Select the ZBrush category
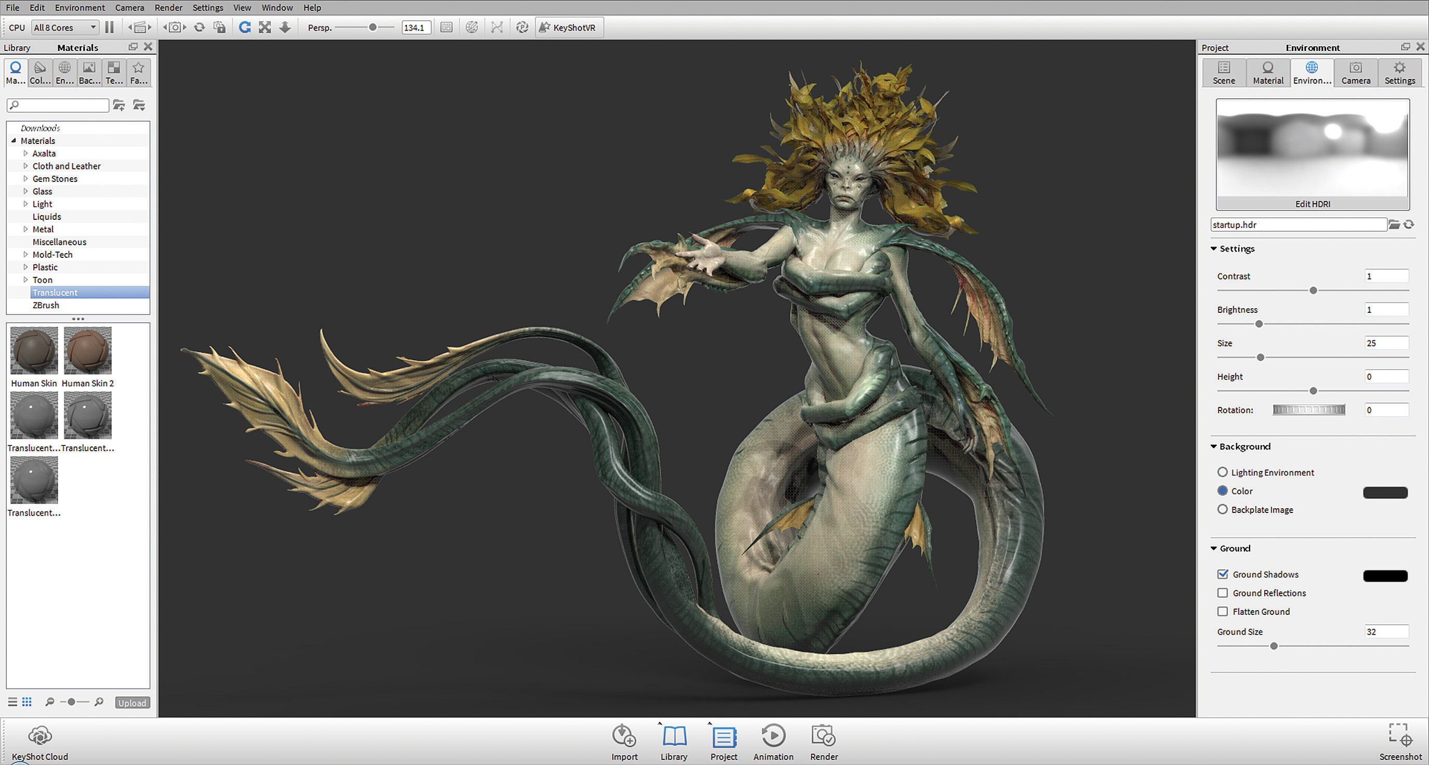 pyautogui.click(x=46, y=305)
